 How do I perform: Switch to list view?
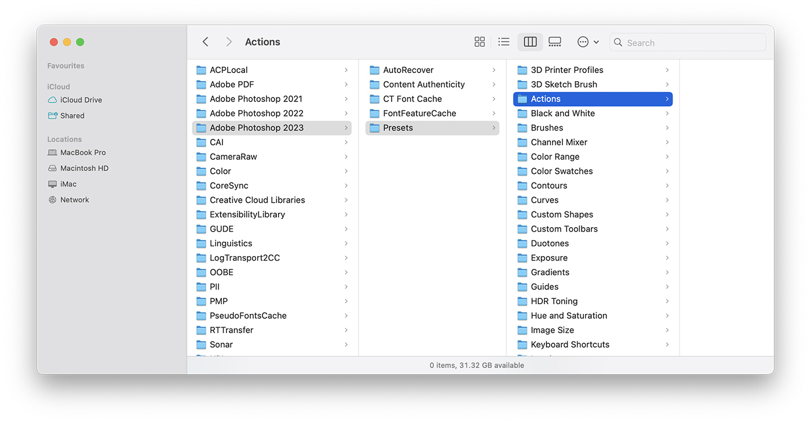(x=504, y=42)
